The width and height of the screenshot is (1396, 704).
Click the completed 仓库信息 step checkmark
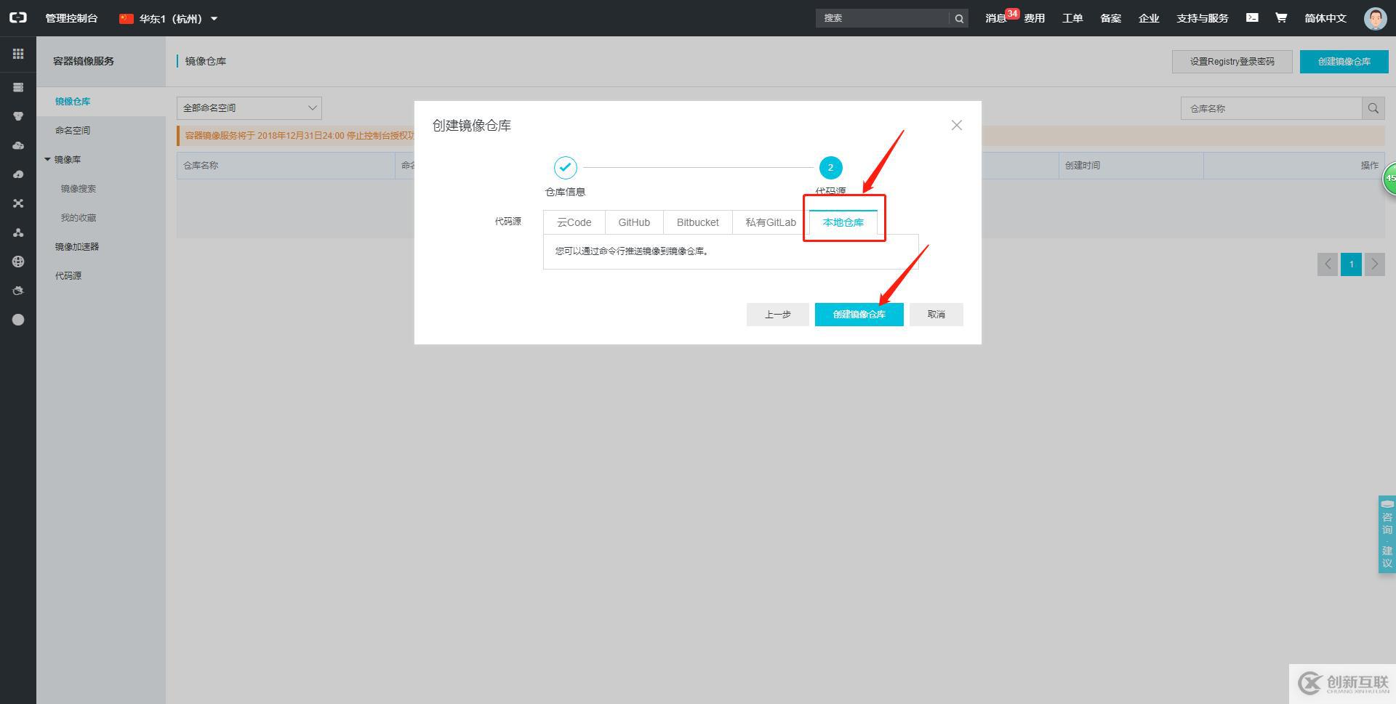[x=566, y=168]
